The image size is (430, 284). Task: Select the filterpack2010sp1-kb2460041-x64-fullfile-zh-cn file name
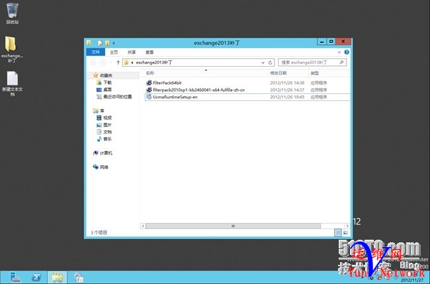[x=199, y=90]
